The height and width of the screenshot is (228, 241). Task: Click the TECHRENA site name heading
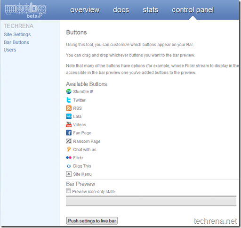18,26
